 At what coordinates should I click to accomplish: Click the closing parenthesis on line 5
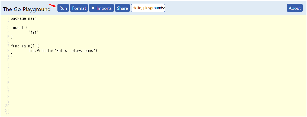click(12, 37)
